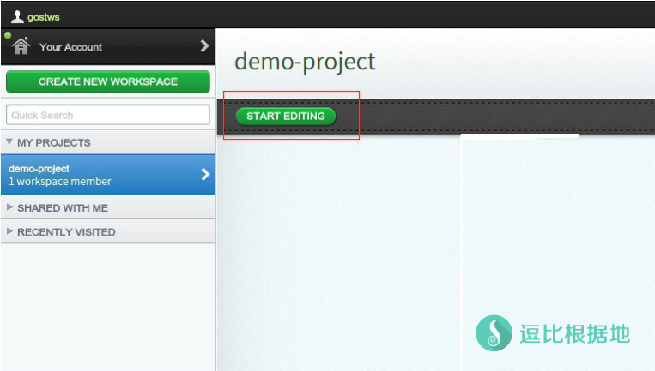Click the Create New Workspace button
Viewport: 655px width, 371px height.
click(x=108, y=81)
